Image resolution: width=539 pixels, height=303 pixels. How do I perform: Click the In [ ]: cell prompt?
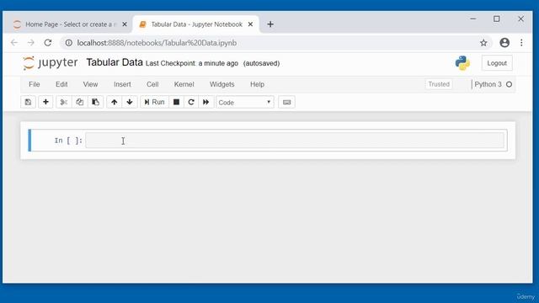(68, 141)
